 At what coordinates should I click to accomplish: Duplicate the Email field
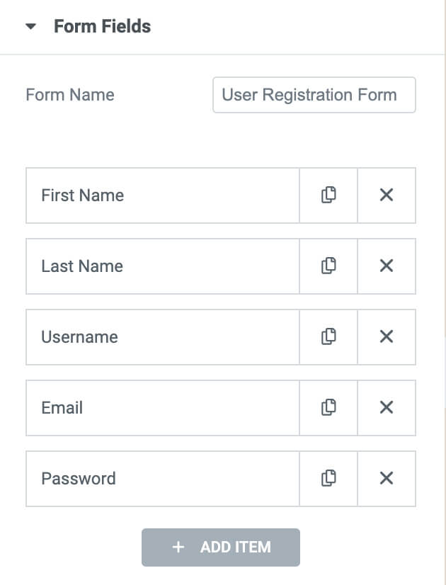328,407
